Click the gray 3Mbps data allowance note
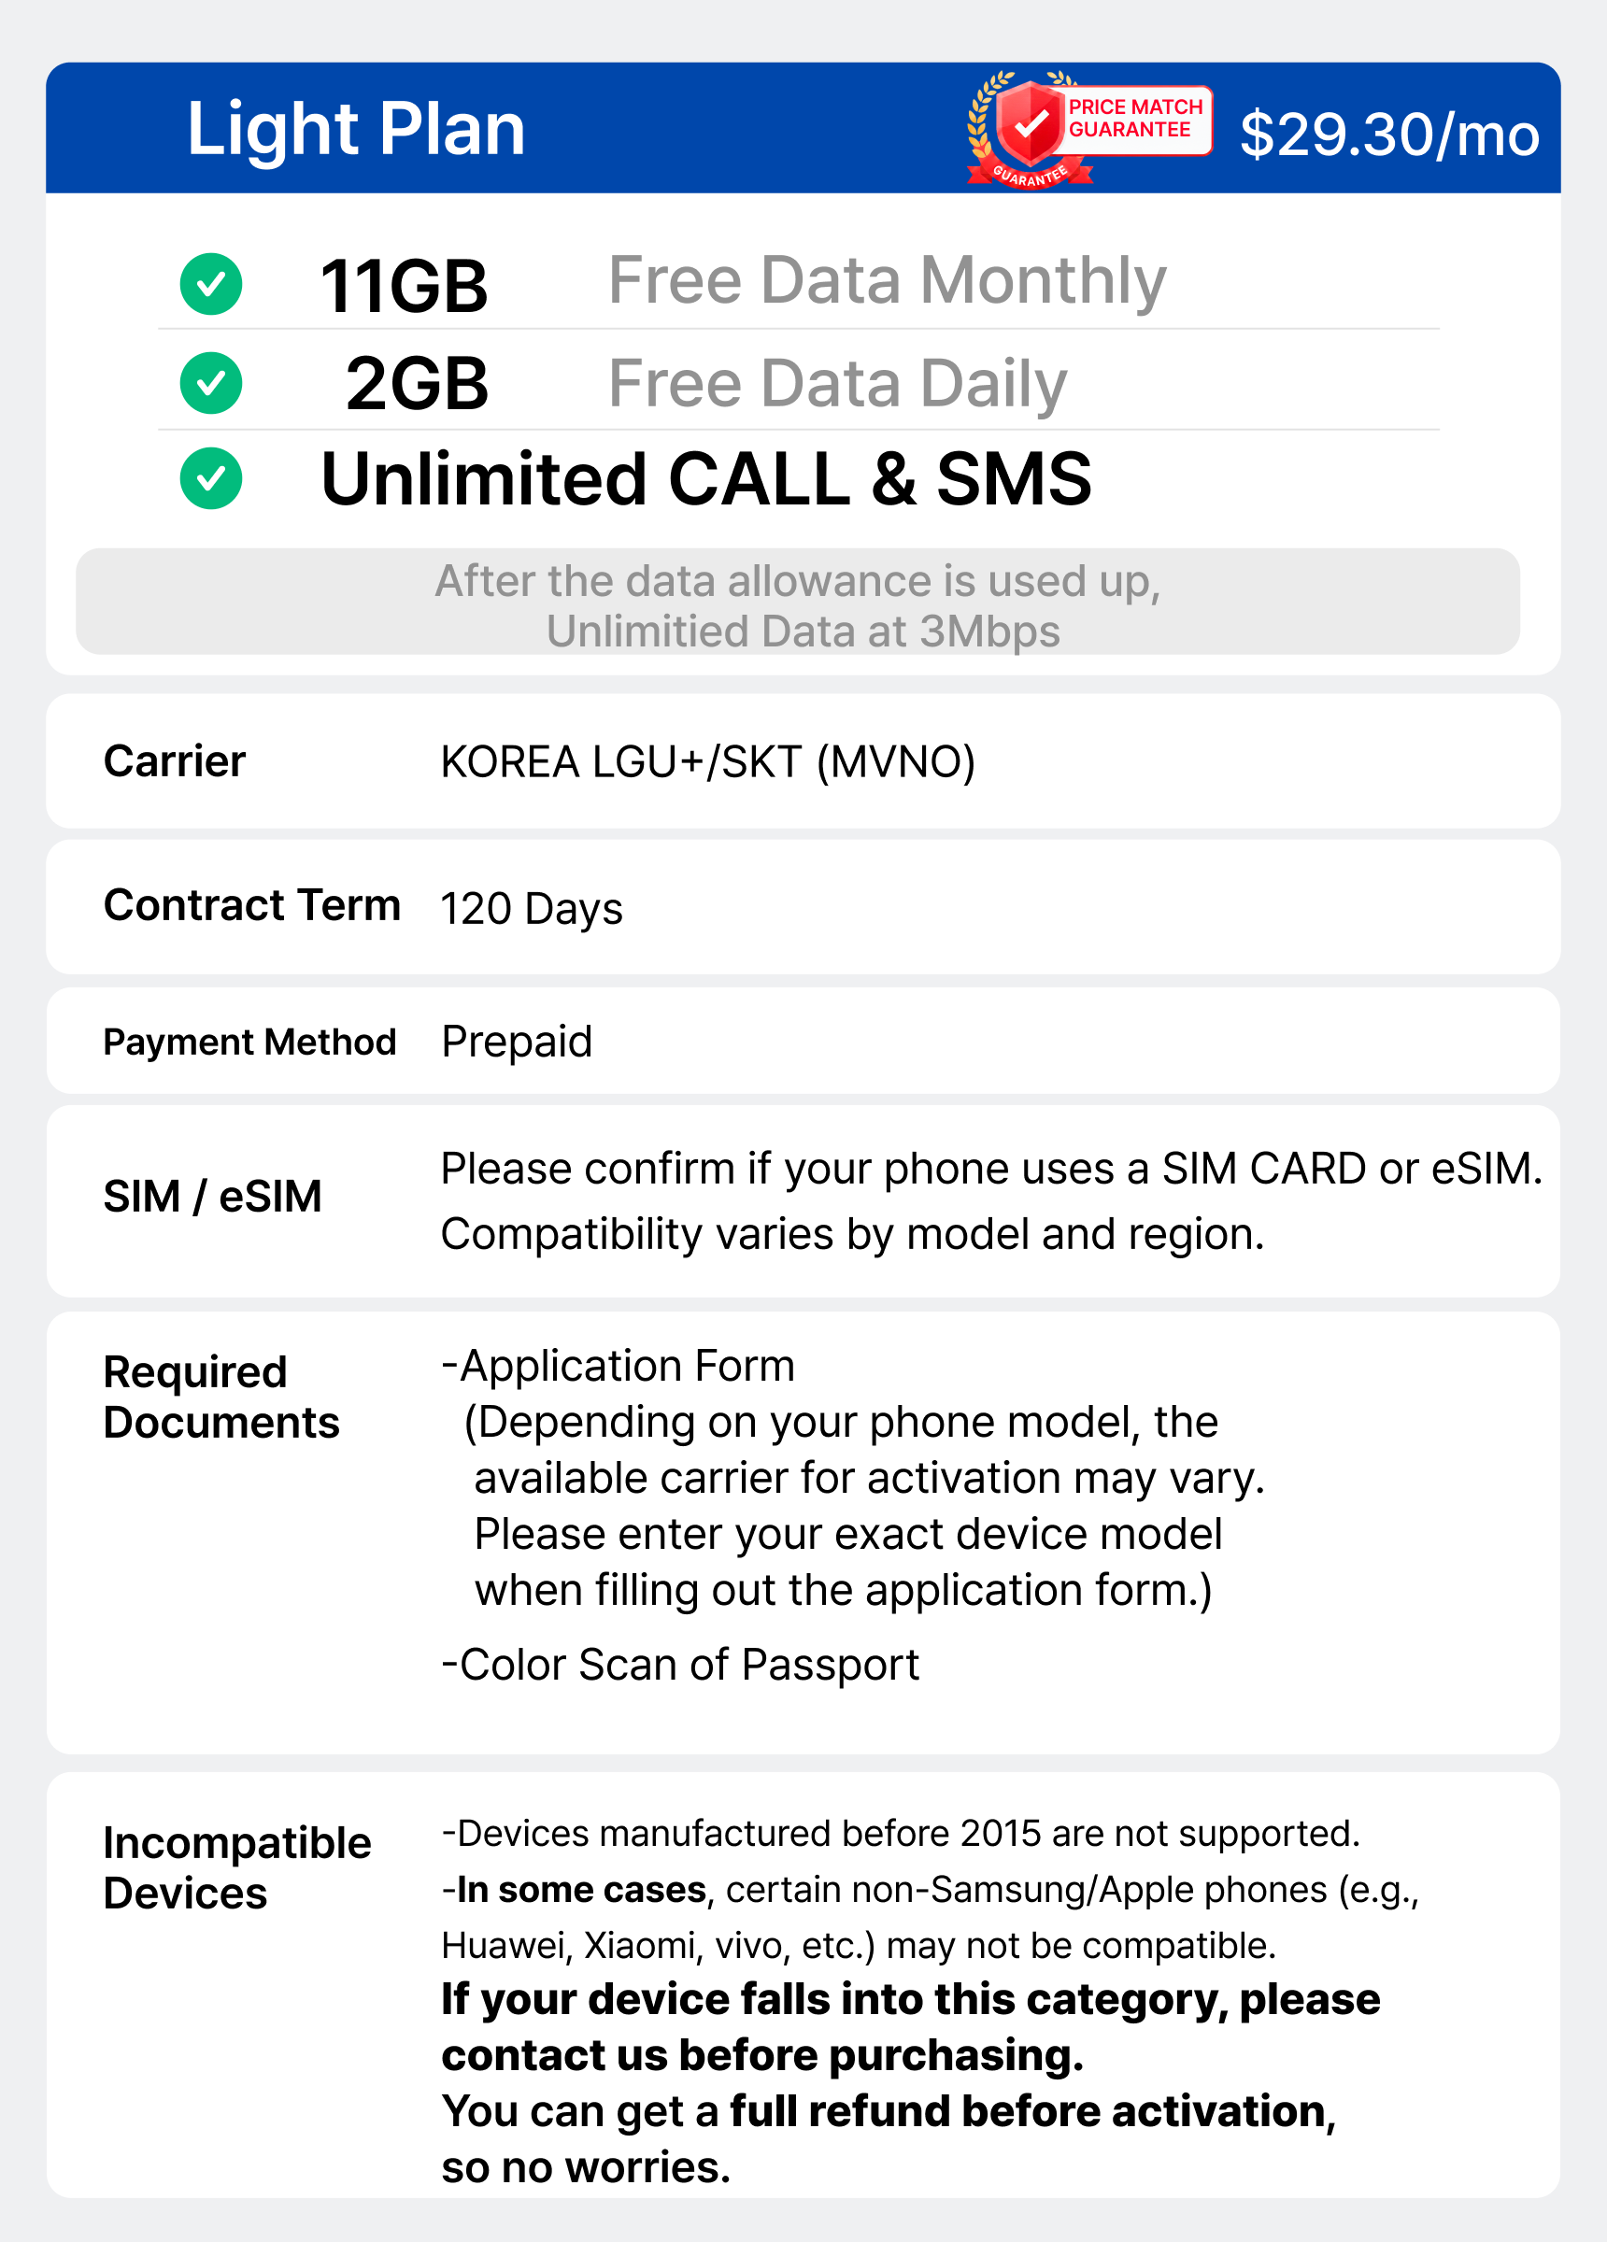The image size is (1607, 2242). [797, 605]
